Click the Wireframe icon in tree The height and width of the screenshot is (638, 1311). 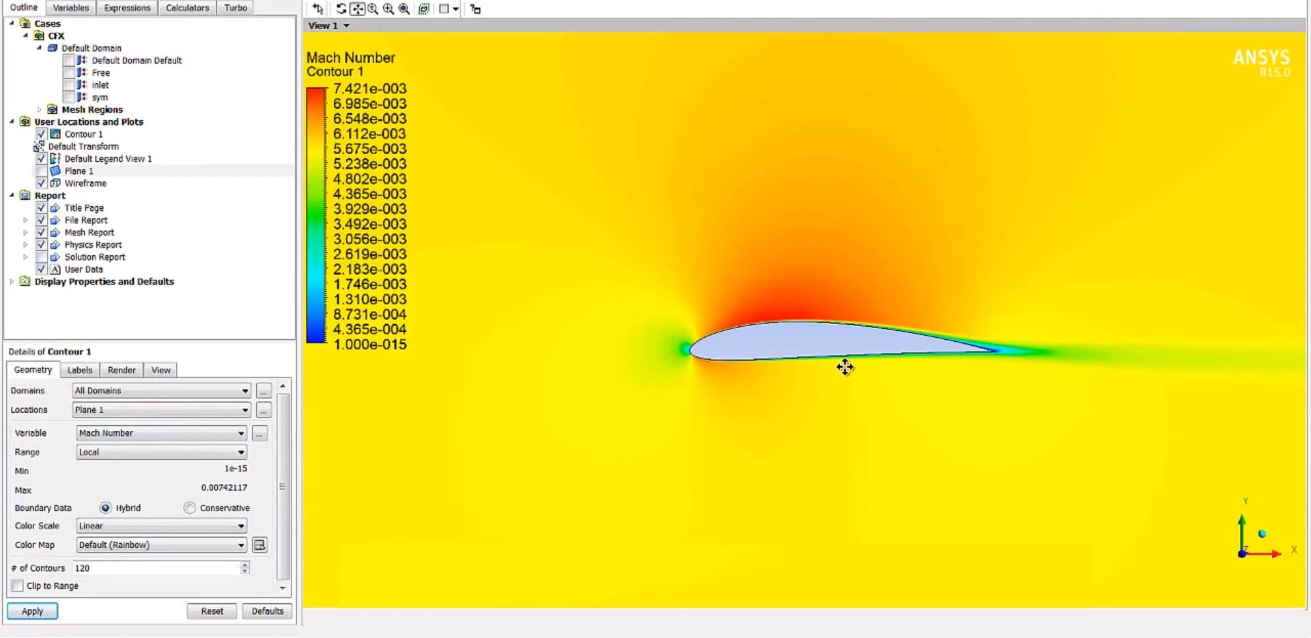55,183
